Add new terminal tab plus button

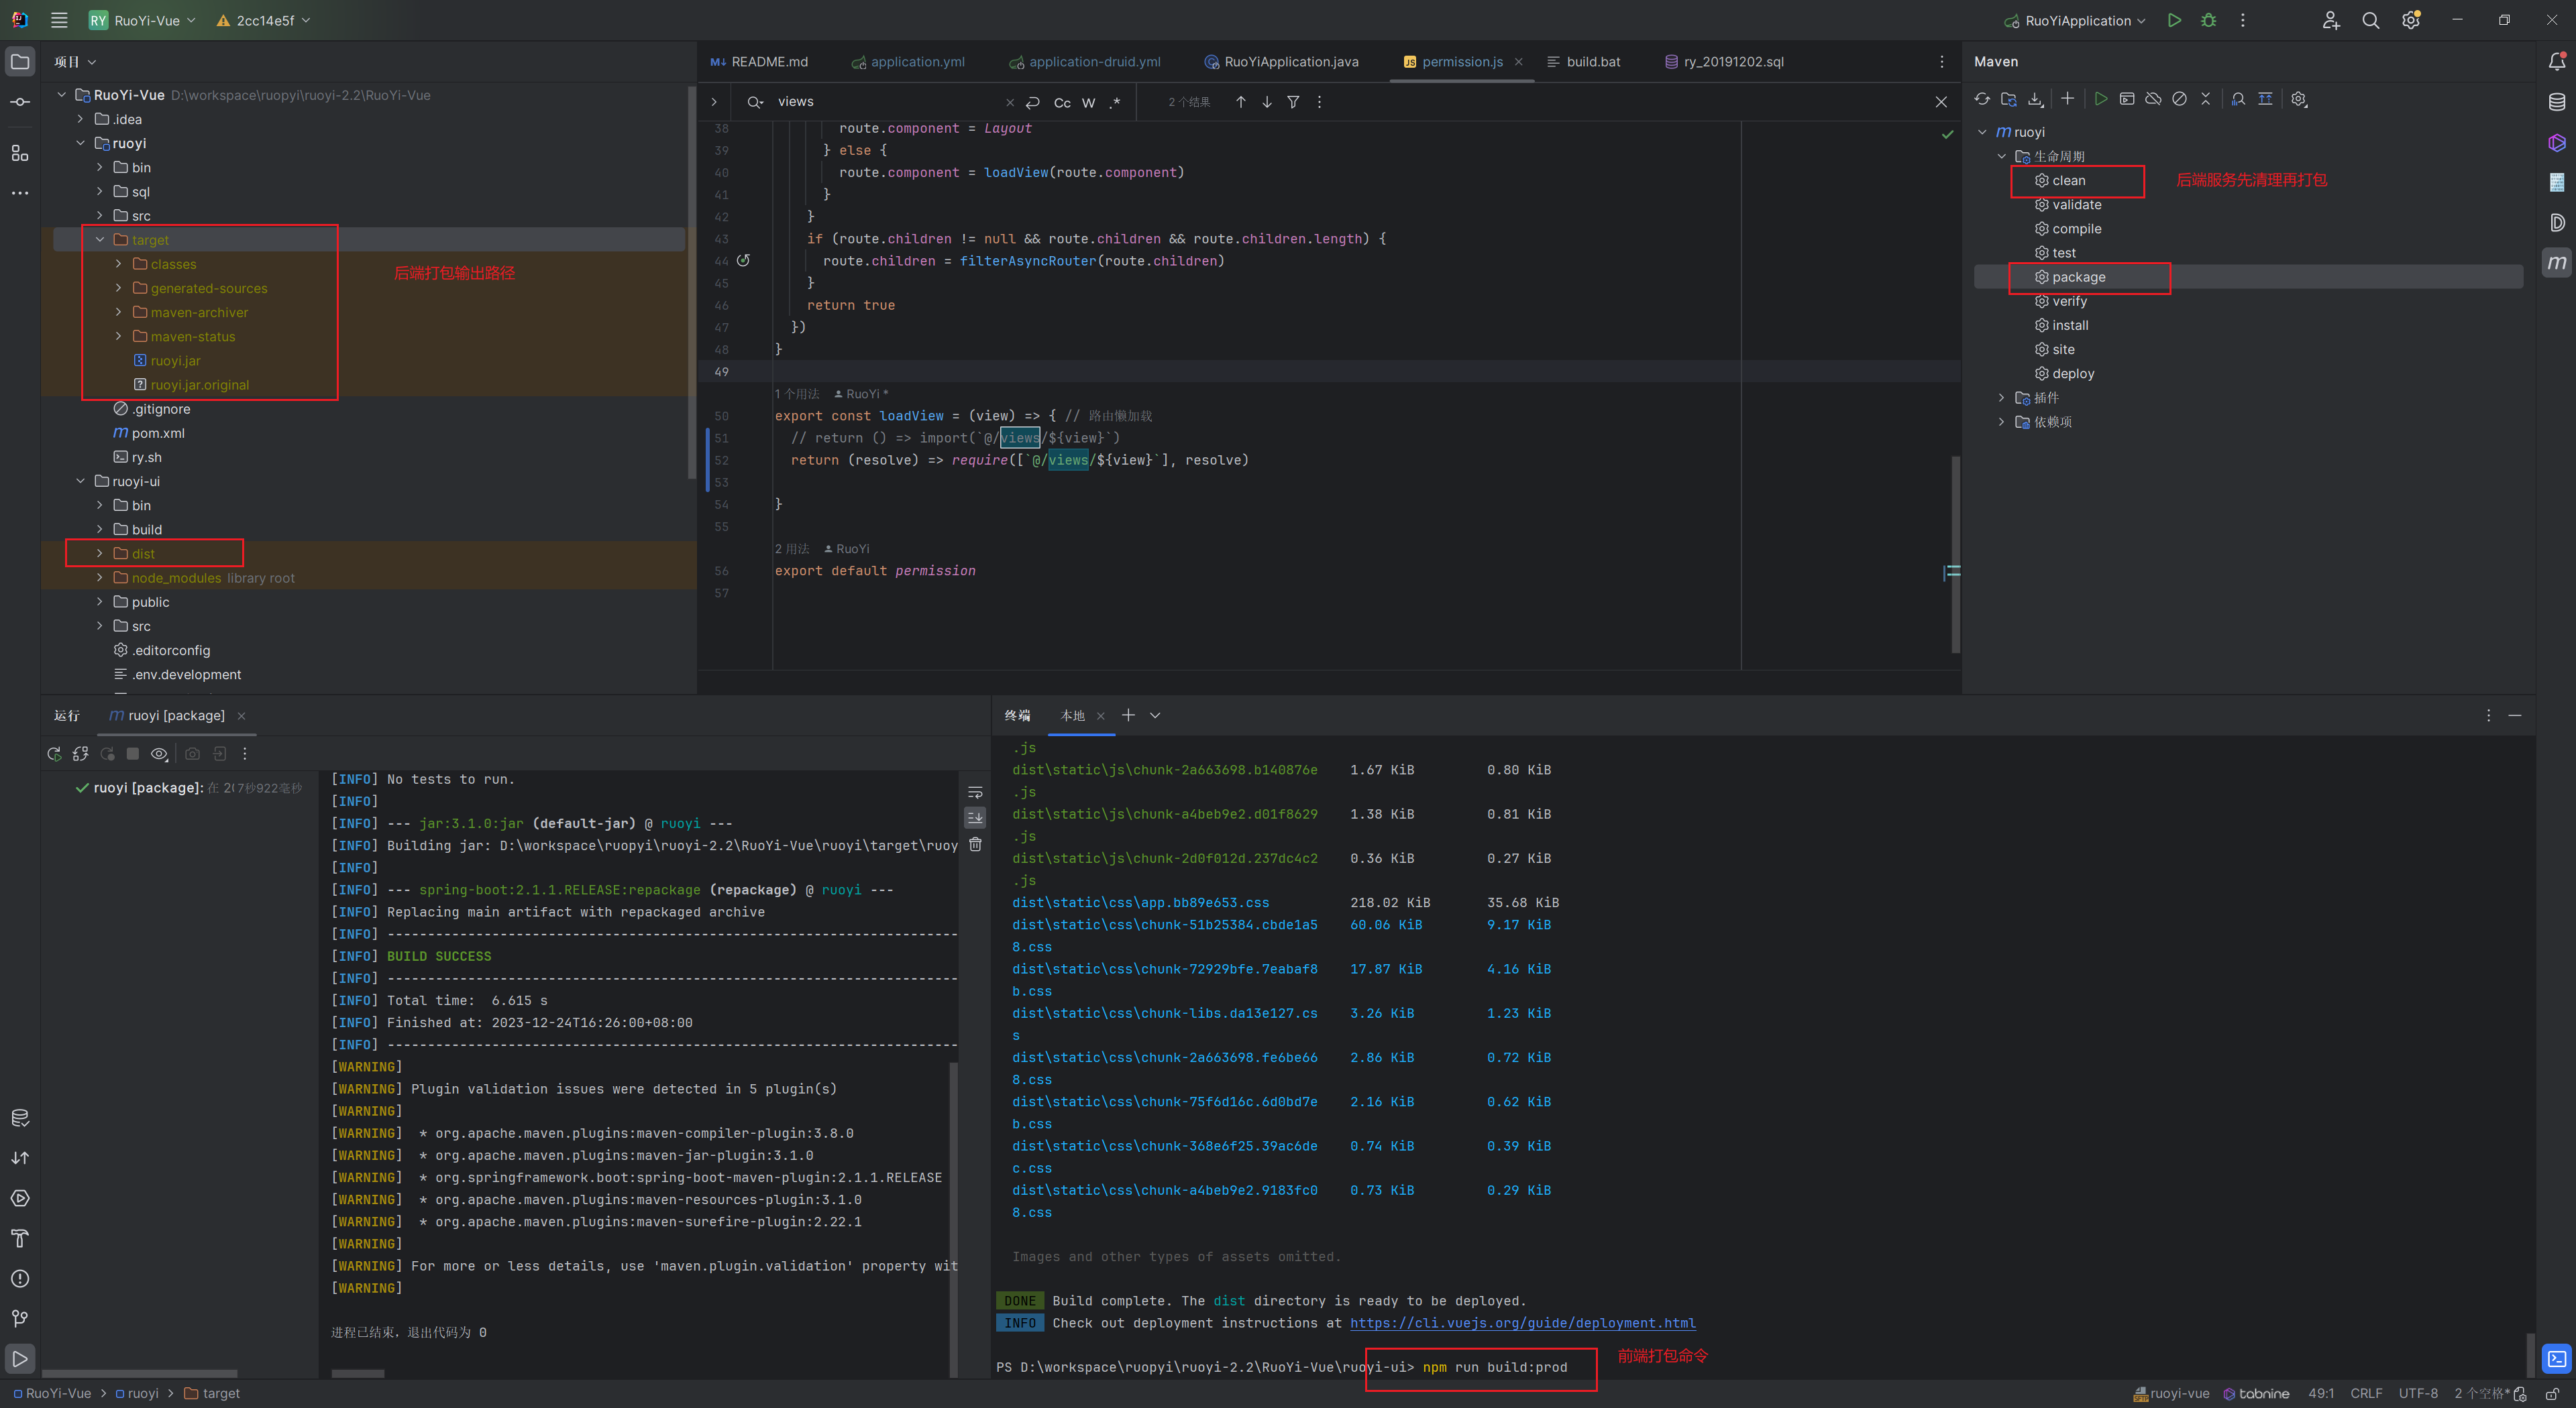[x=1128, y=715]
